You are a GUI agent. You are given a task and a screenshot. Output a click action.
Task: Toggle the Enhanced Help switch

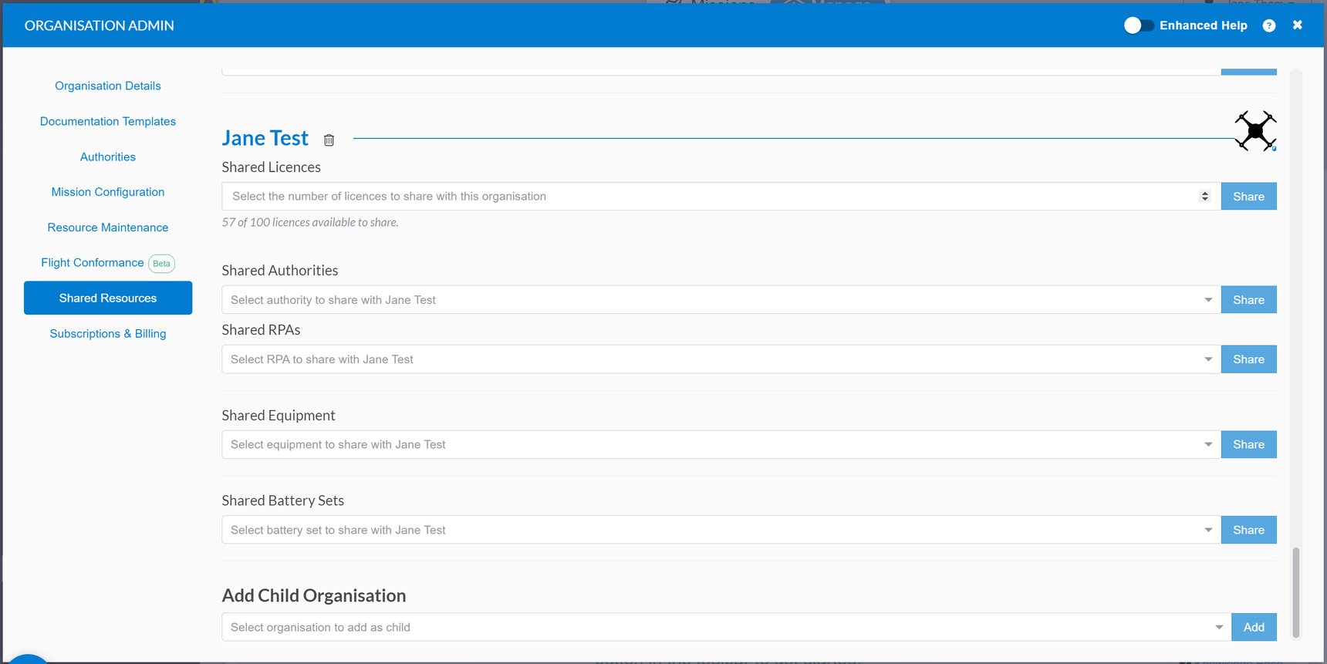pos(1138,25)
